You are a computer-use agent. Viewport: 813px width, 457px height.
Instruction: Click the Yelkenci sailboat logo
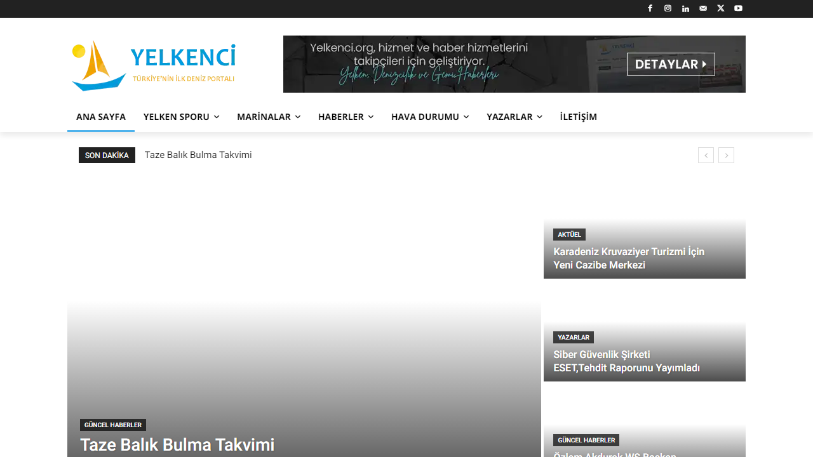pyautogui.click(x=153, y=65)
